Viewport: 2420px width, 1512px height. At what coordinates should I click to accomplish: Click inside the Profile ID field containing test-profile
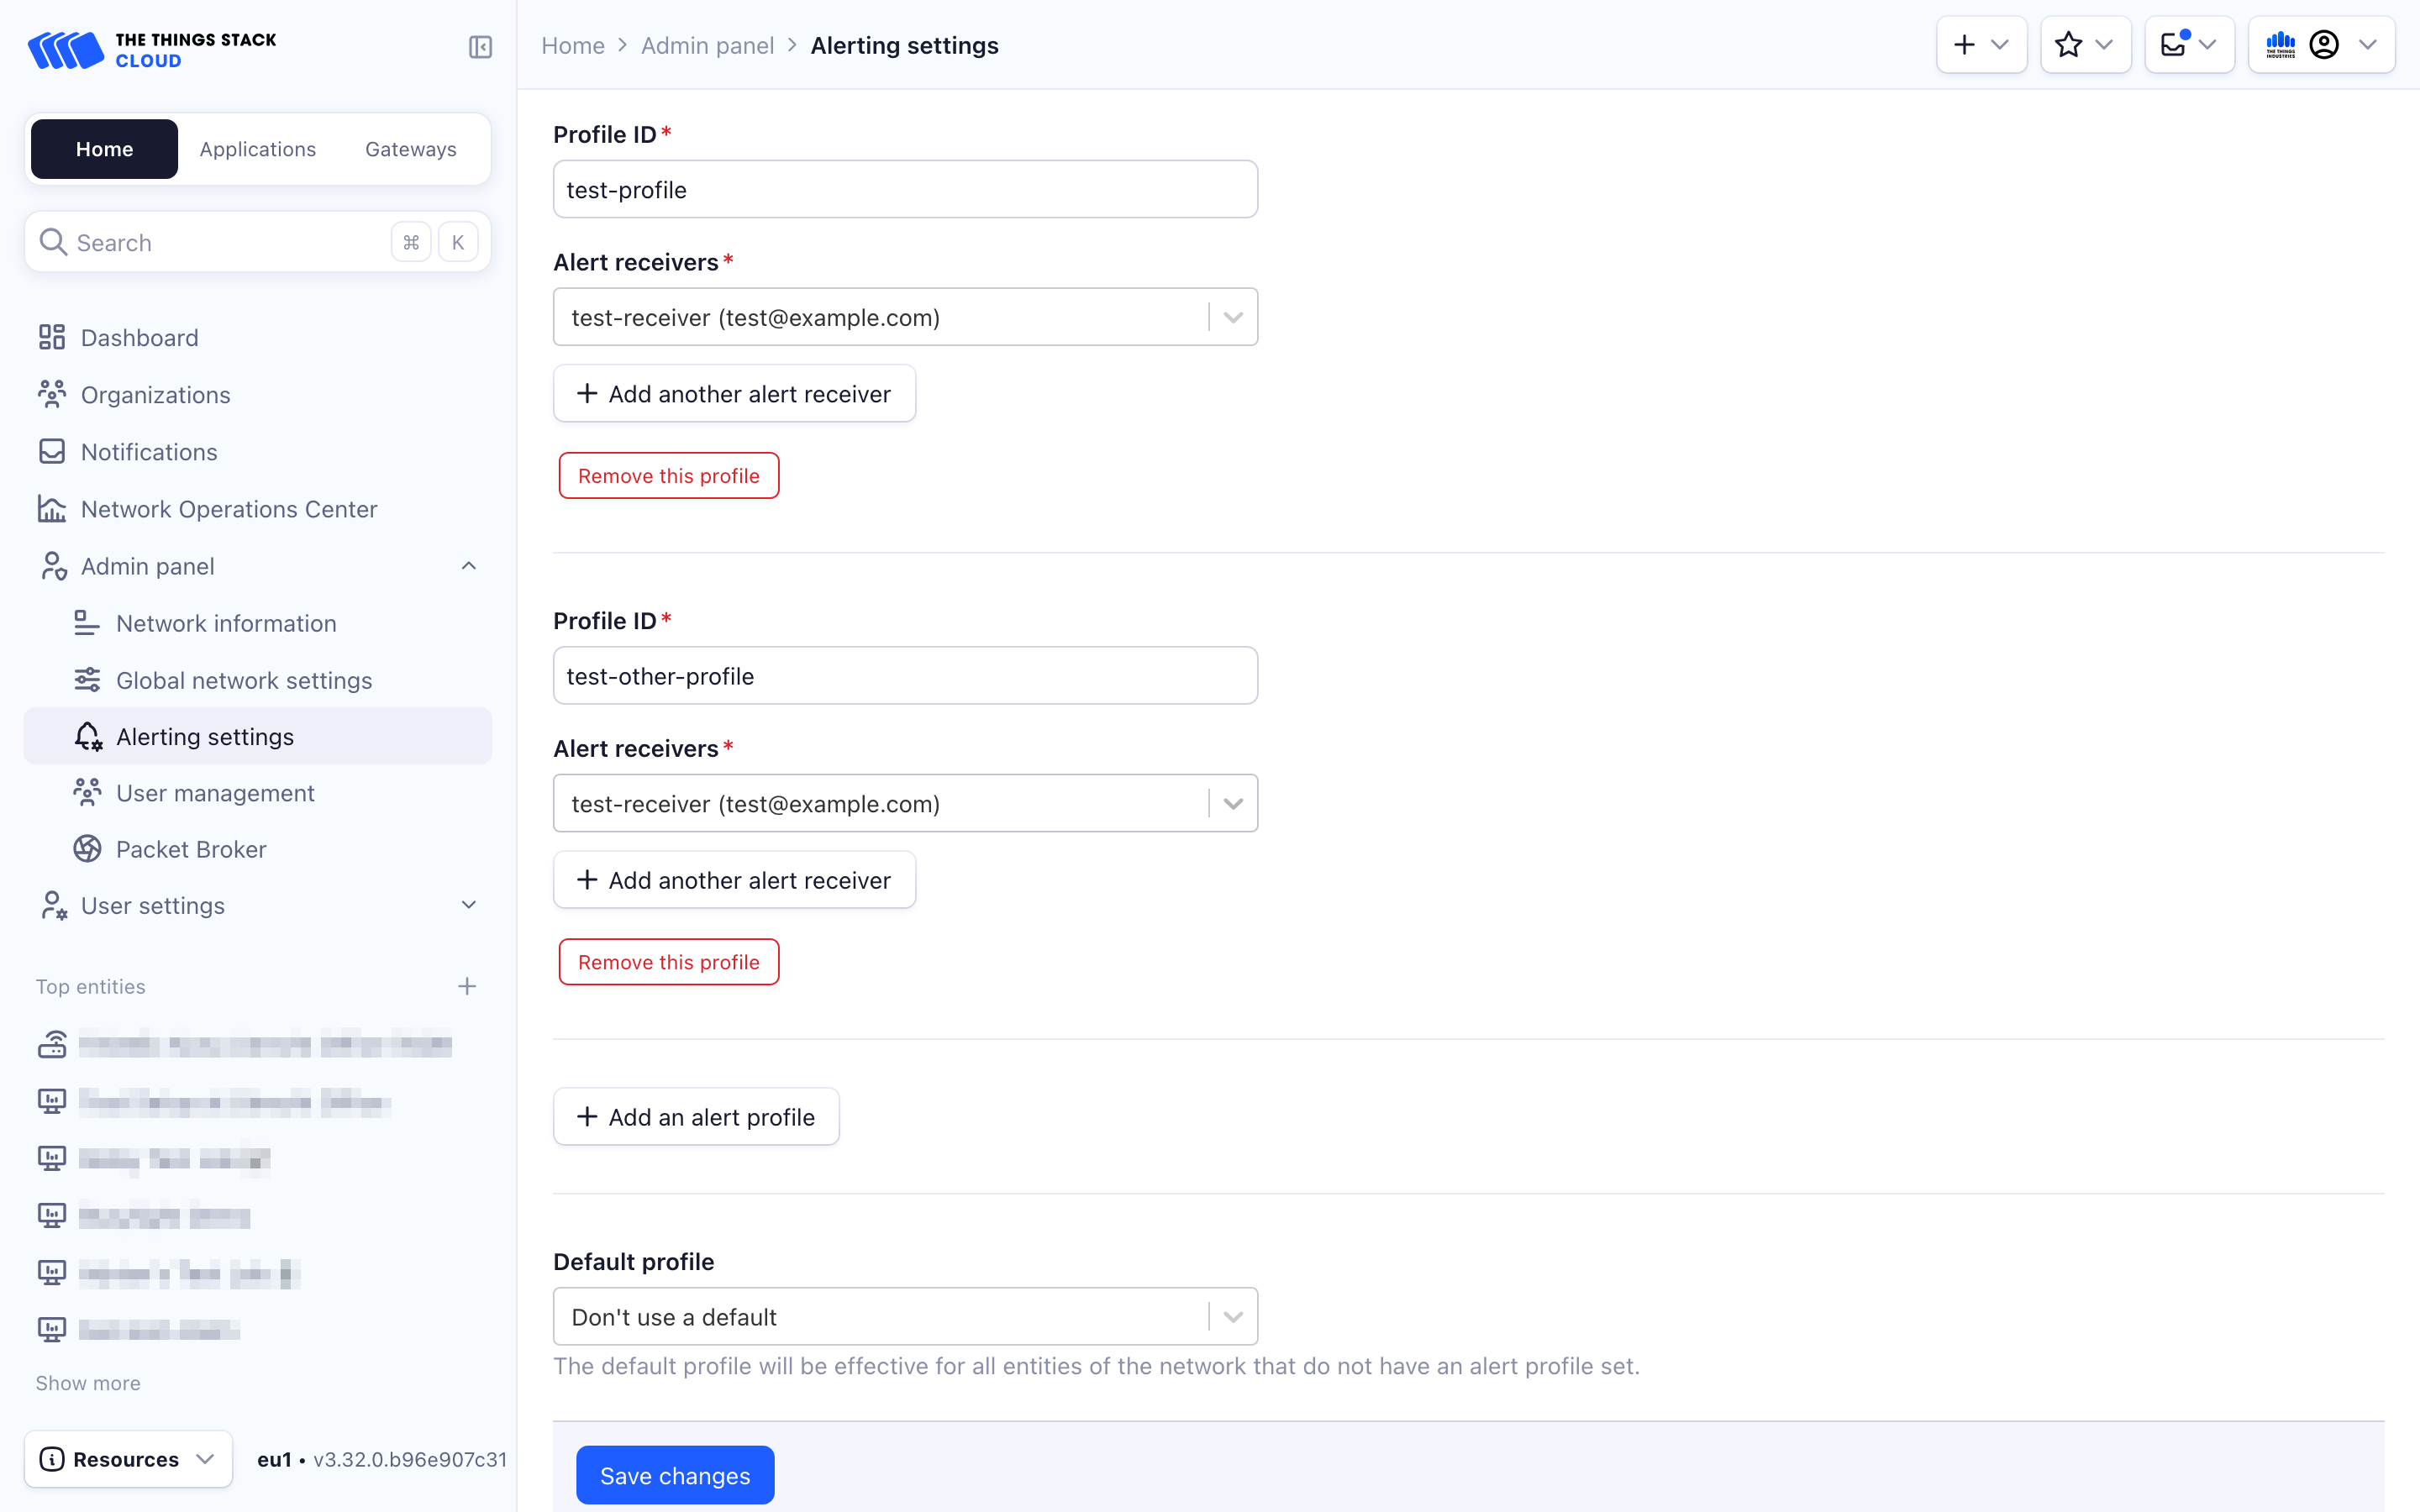coord(904,189)
